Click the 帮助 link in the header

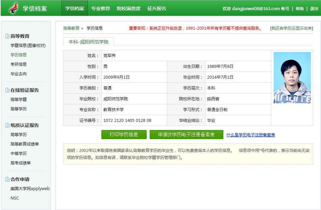point(299,9)
